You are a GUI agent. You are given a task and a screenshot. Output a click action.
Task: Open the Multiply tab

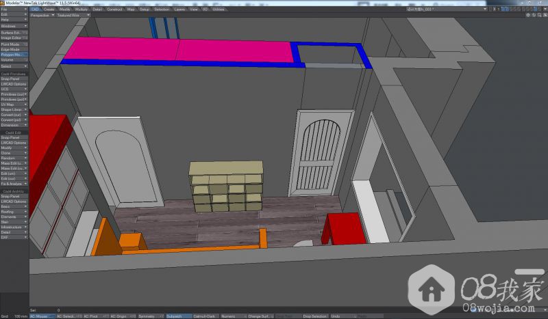pos(81,10)
